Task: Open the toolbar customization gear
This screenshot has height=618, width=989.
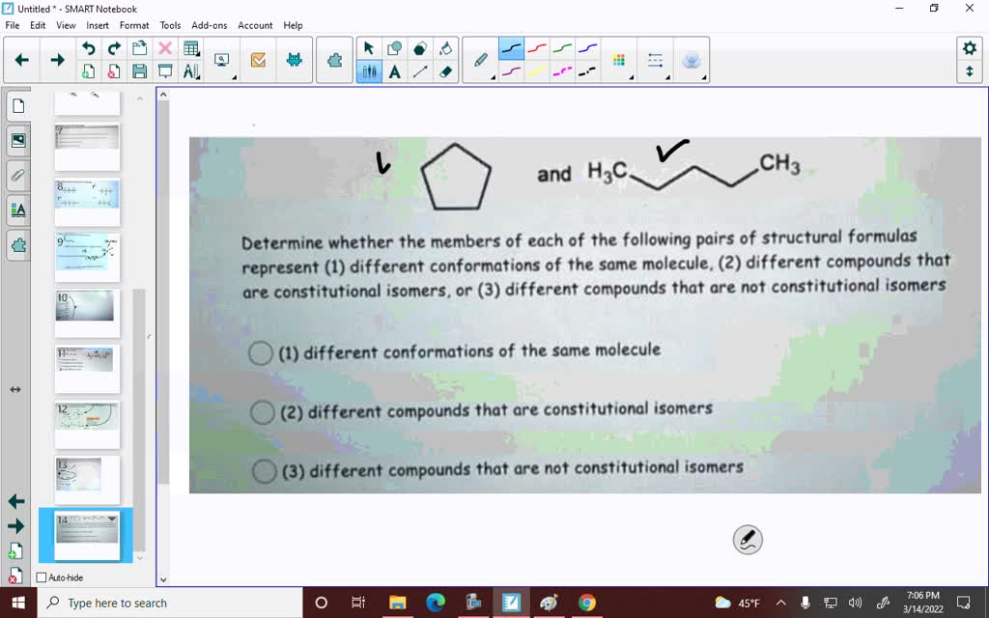Action: point(970,46)
